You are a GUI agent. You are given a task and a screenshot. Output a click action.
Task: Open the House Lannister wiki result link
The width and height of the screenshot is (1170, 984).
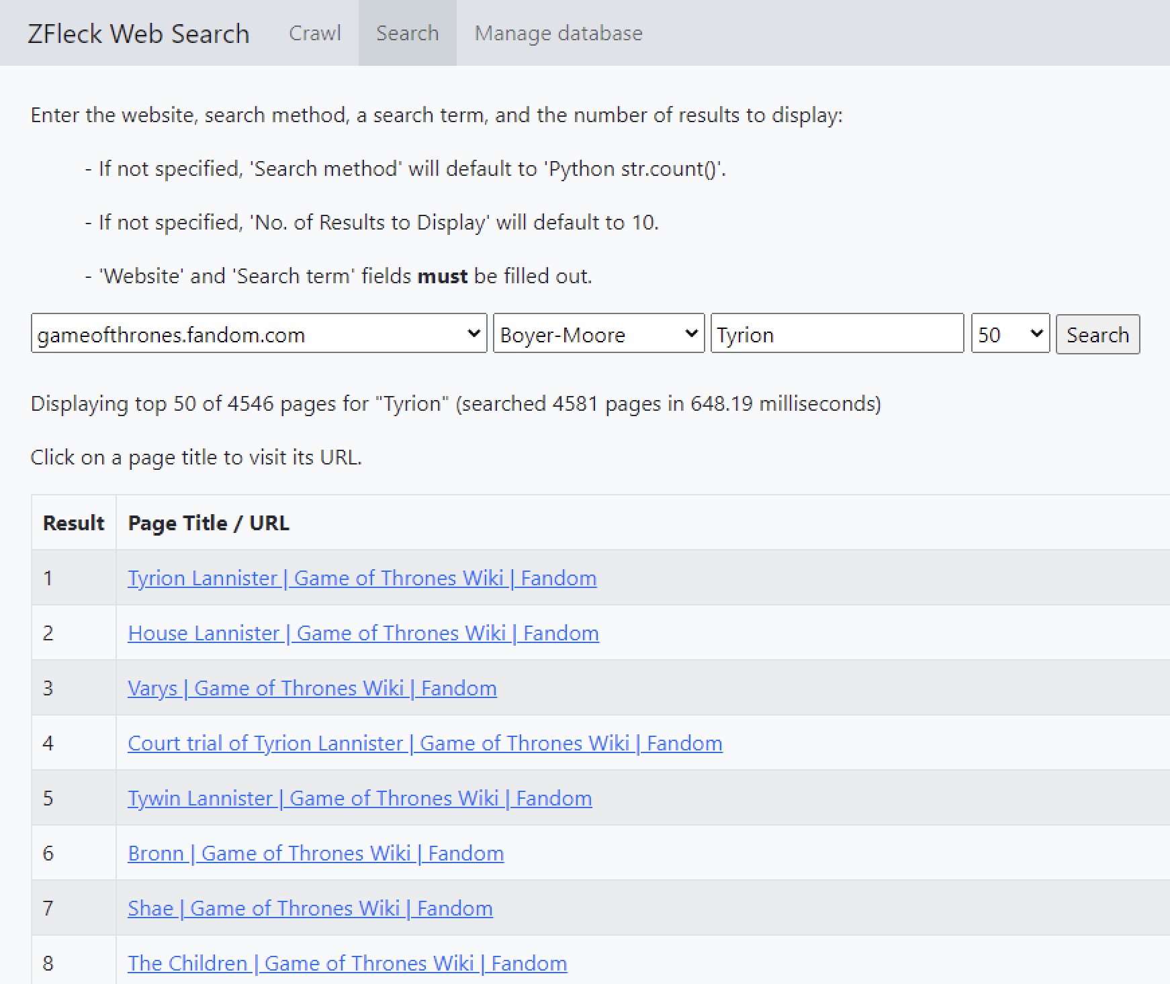(x=363, y=633)
